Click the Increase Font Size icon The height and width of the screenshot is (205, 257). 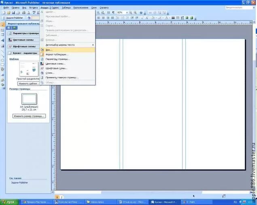pyautogui.click(x=147, y=18)
